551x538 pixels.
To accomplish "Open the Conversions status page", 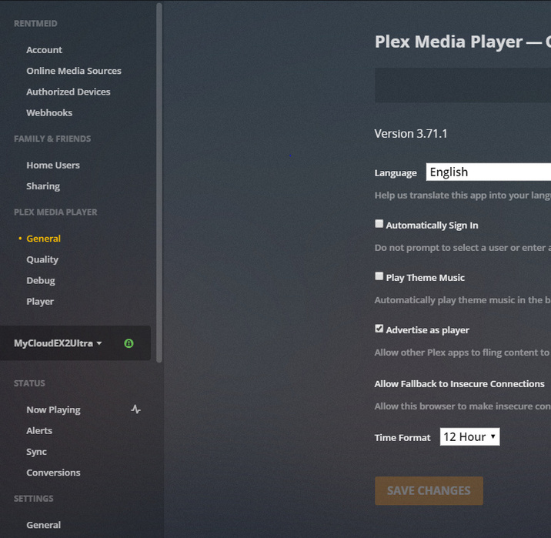I will pyautogui.click(x=53, y=473).
